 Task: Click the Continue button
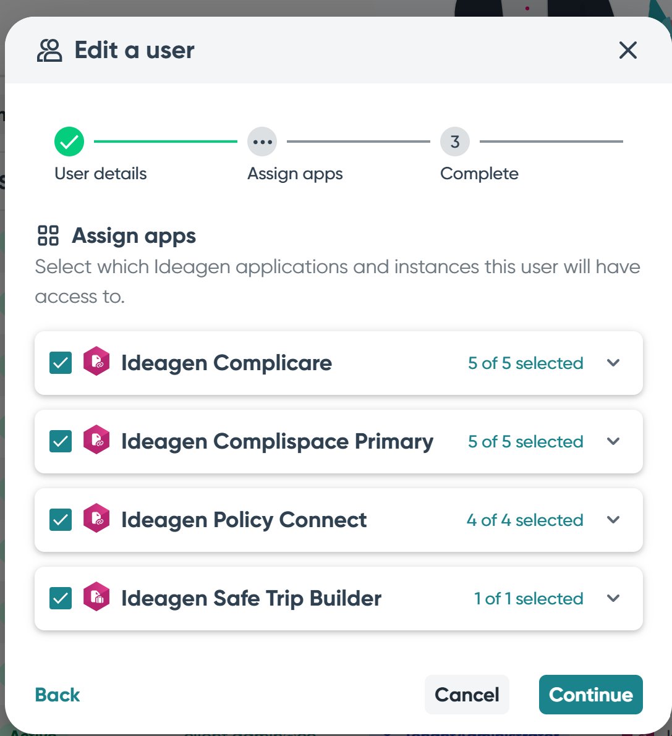591,695
